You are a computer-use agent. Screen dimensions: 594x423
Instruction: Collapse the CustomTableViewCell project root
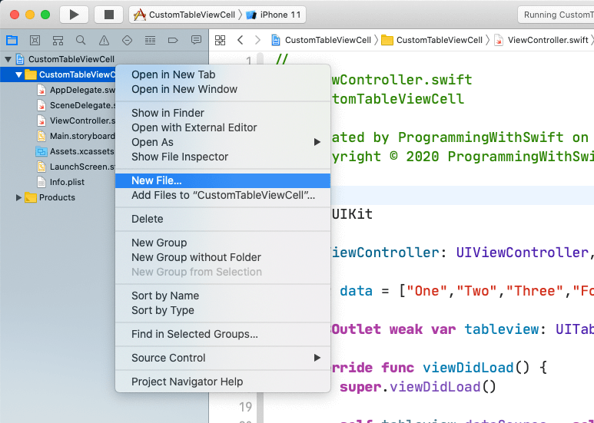click(x=8, y=59)
